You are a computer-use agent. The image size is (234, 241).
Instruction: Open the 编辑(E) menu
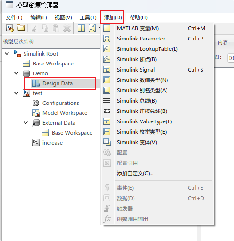click(x=39, y=17)
